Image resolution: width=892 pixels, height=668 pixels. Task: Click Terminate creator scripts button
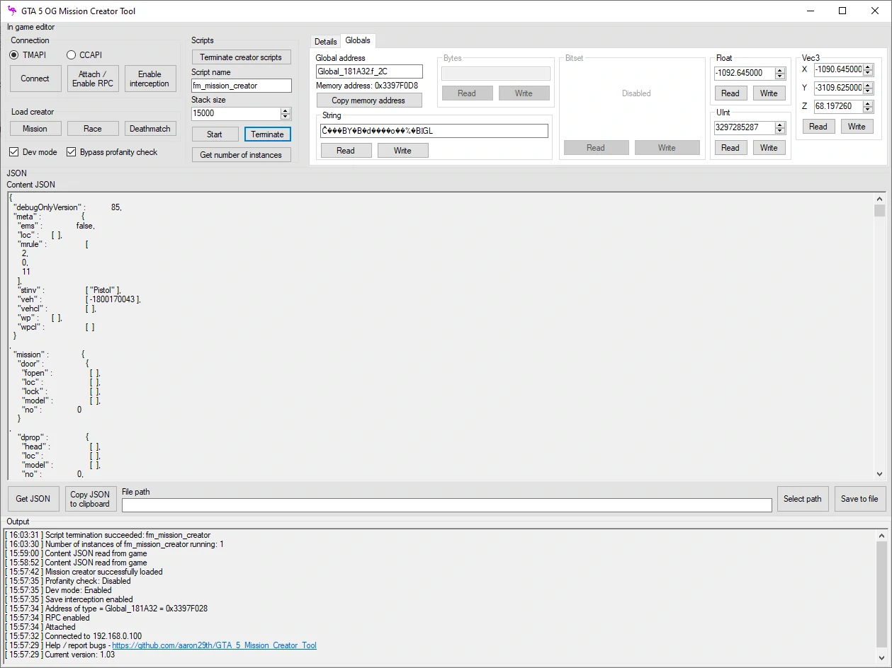pyautogui.click(x=241, y=57)
